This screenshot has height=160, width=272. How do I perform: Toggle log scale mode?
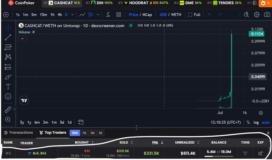coord(256,122)
